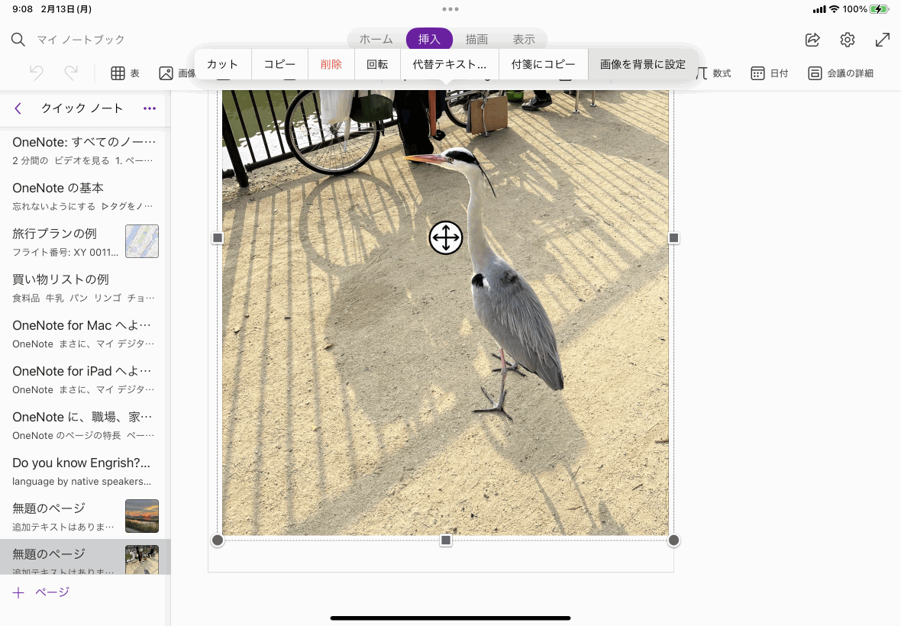Tap the plus icon to add page
This screenshot has height=626, width=901.
coord(18,592)
